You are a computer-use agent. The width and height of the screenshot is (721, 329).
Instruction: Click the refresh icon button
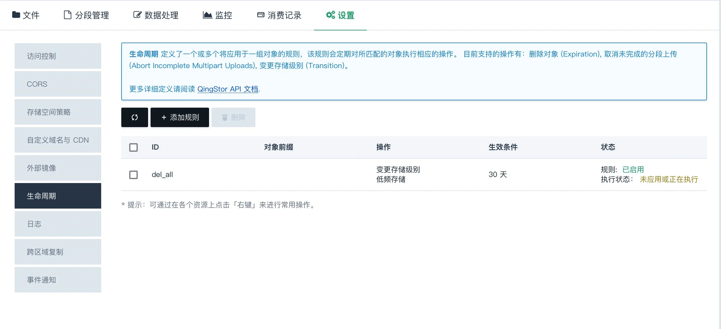click(x=134, y=117)
